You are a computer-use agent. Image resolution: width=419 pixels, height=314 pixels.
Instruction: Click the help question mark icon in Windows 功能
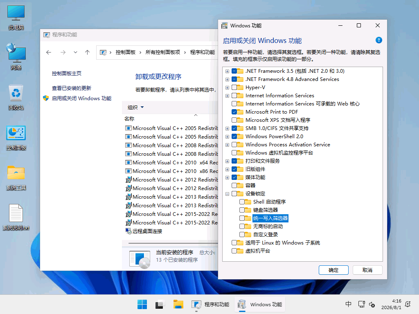[378, 40]
